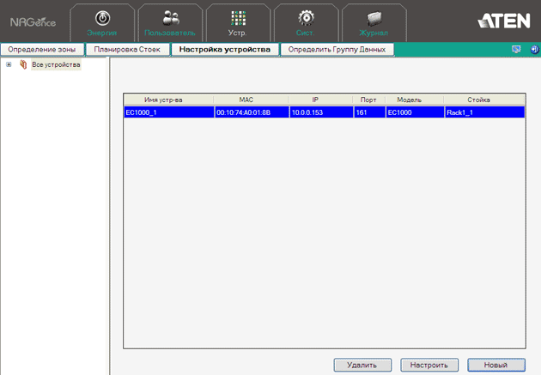Open the Сист. gear icon tab
This screenshot has height=375, width=541.
tap(306, 23)
